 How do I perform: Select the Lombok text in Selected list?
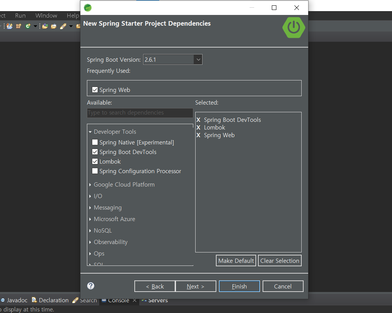point(214,127)
